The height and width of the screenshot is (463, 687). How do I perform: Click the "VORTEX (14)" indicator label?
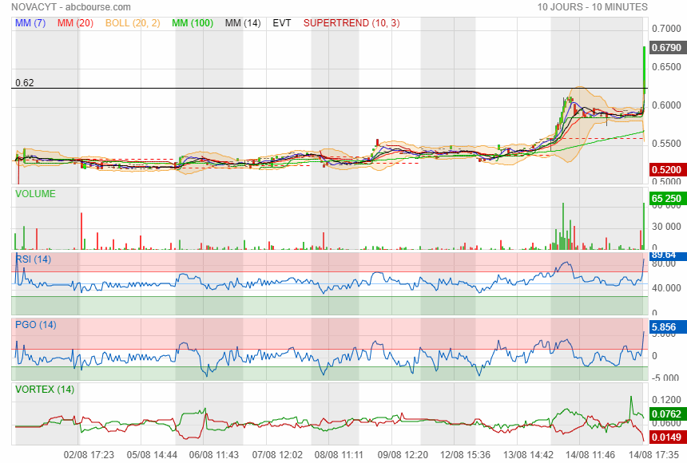45,390
